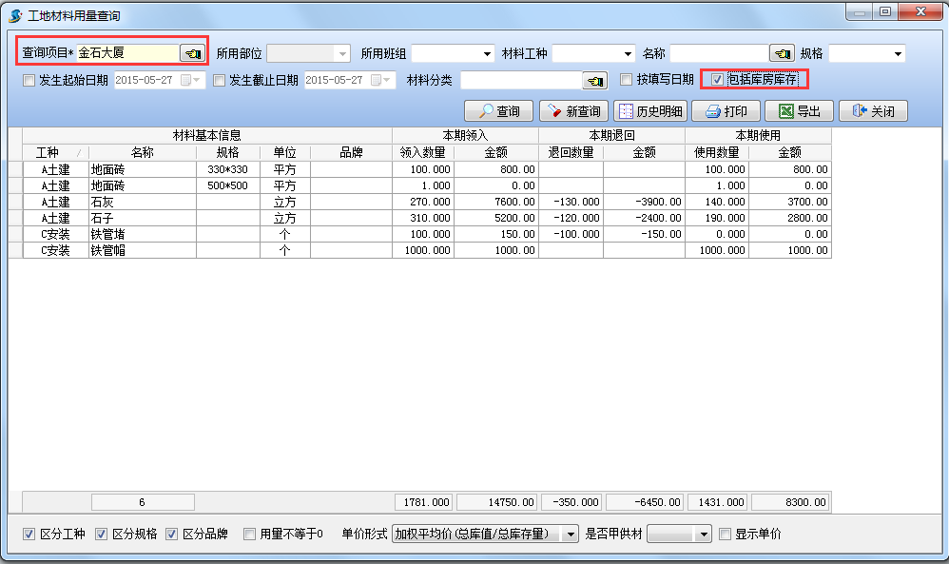Expand the 所用班组 dropdown
The height and width of the screenshot is (564, 949).
pyautogui.click(x=488, y=54)
